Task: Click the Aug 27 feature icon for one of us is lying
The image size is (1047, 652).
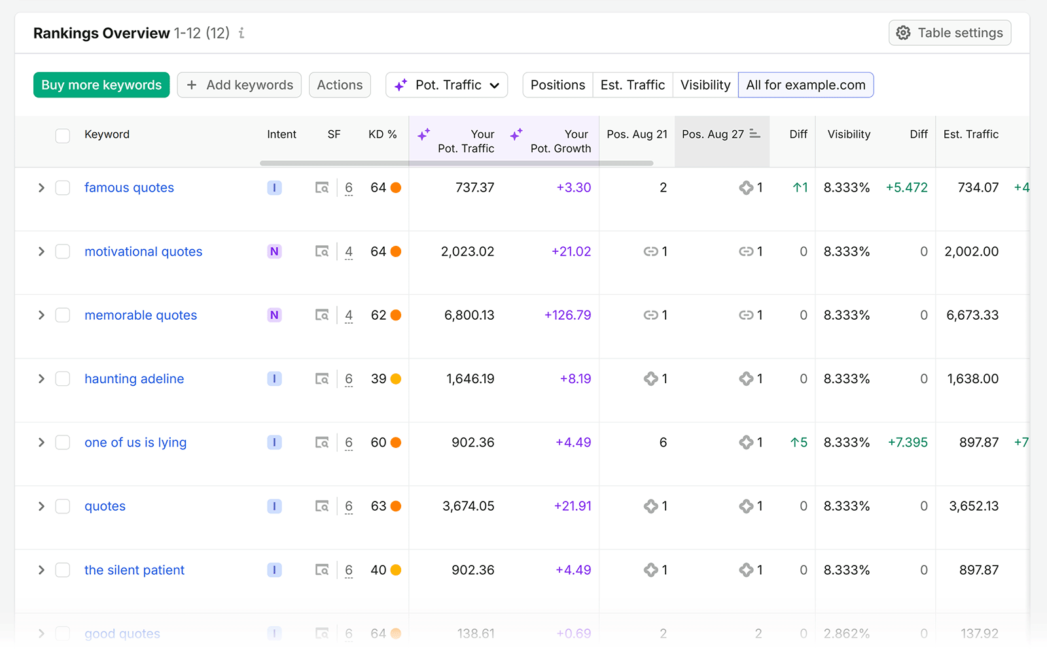Action: point(746,443)
